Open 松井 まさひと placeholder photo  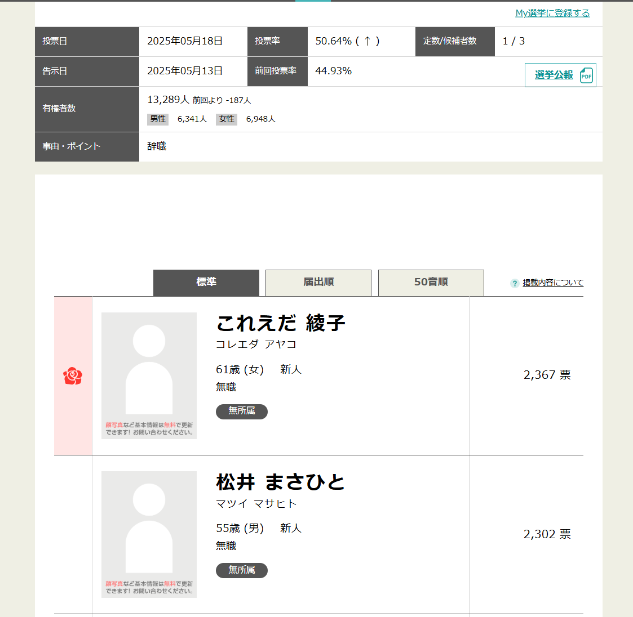pos(149,534)
